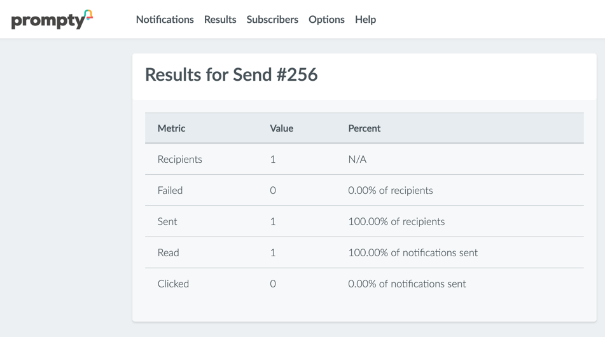Click 0.00% of notifications sent text
Screen dimensions: 605x337
[407, 284]
